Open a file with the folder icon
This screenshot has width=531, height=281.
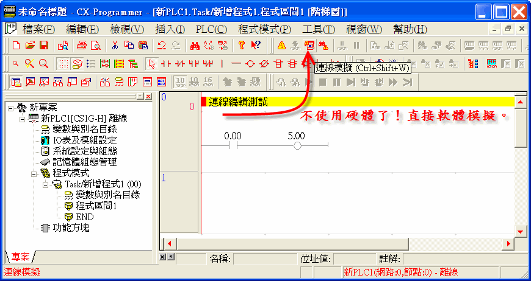[x=30, y=45]
